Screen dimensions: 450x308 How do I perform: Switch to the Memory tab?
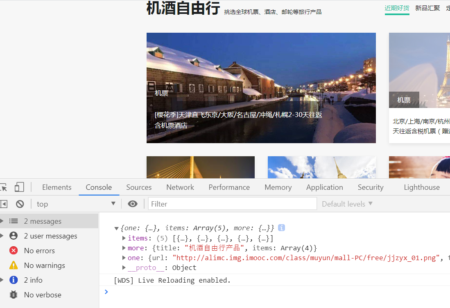click(x=278, y=187)
